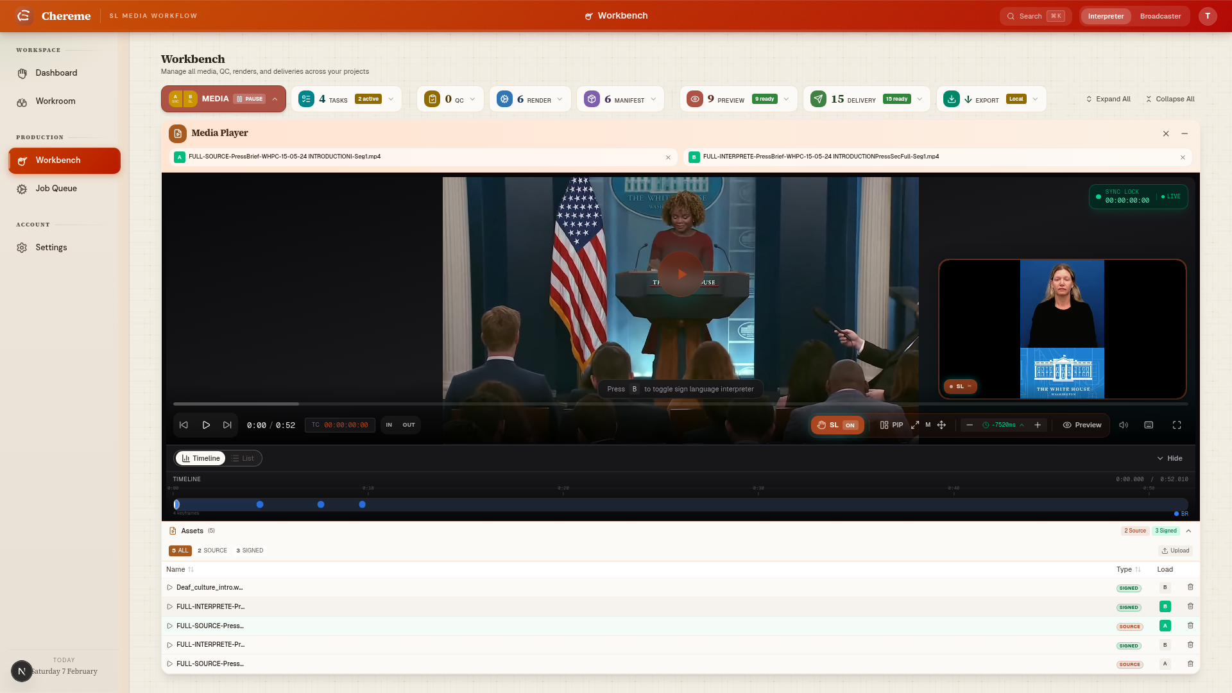Click the Expand All button
Image resolution: width=1232 pixels, height=693 pixels.
coord(1108,99)
